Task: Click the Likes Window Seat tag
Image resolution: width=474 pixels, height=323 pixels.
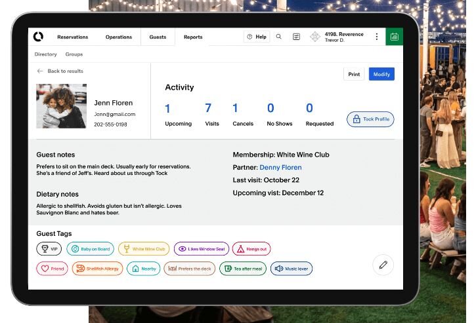Action: (x=201, y=249)
